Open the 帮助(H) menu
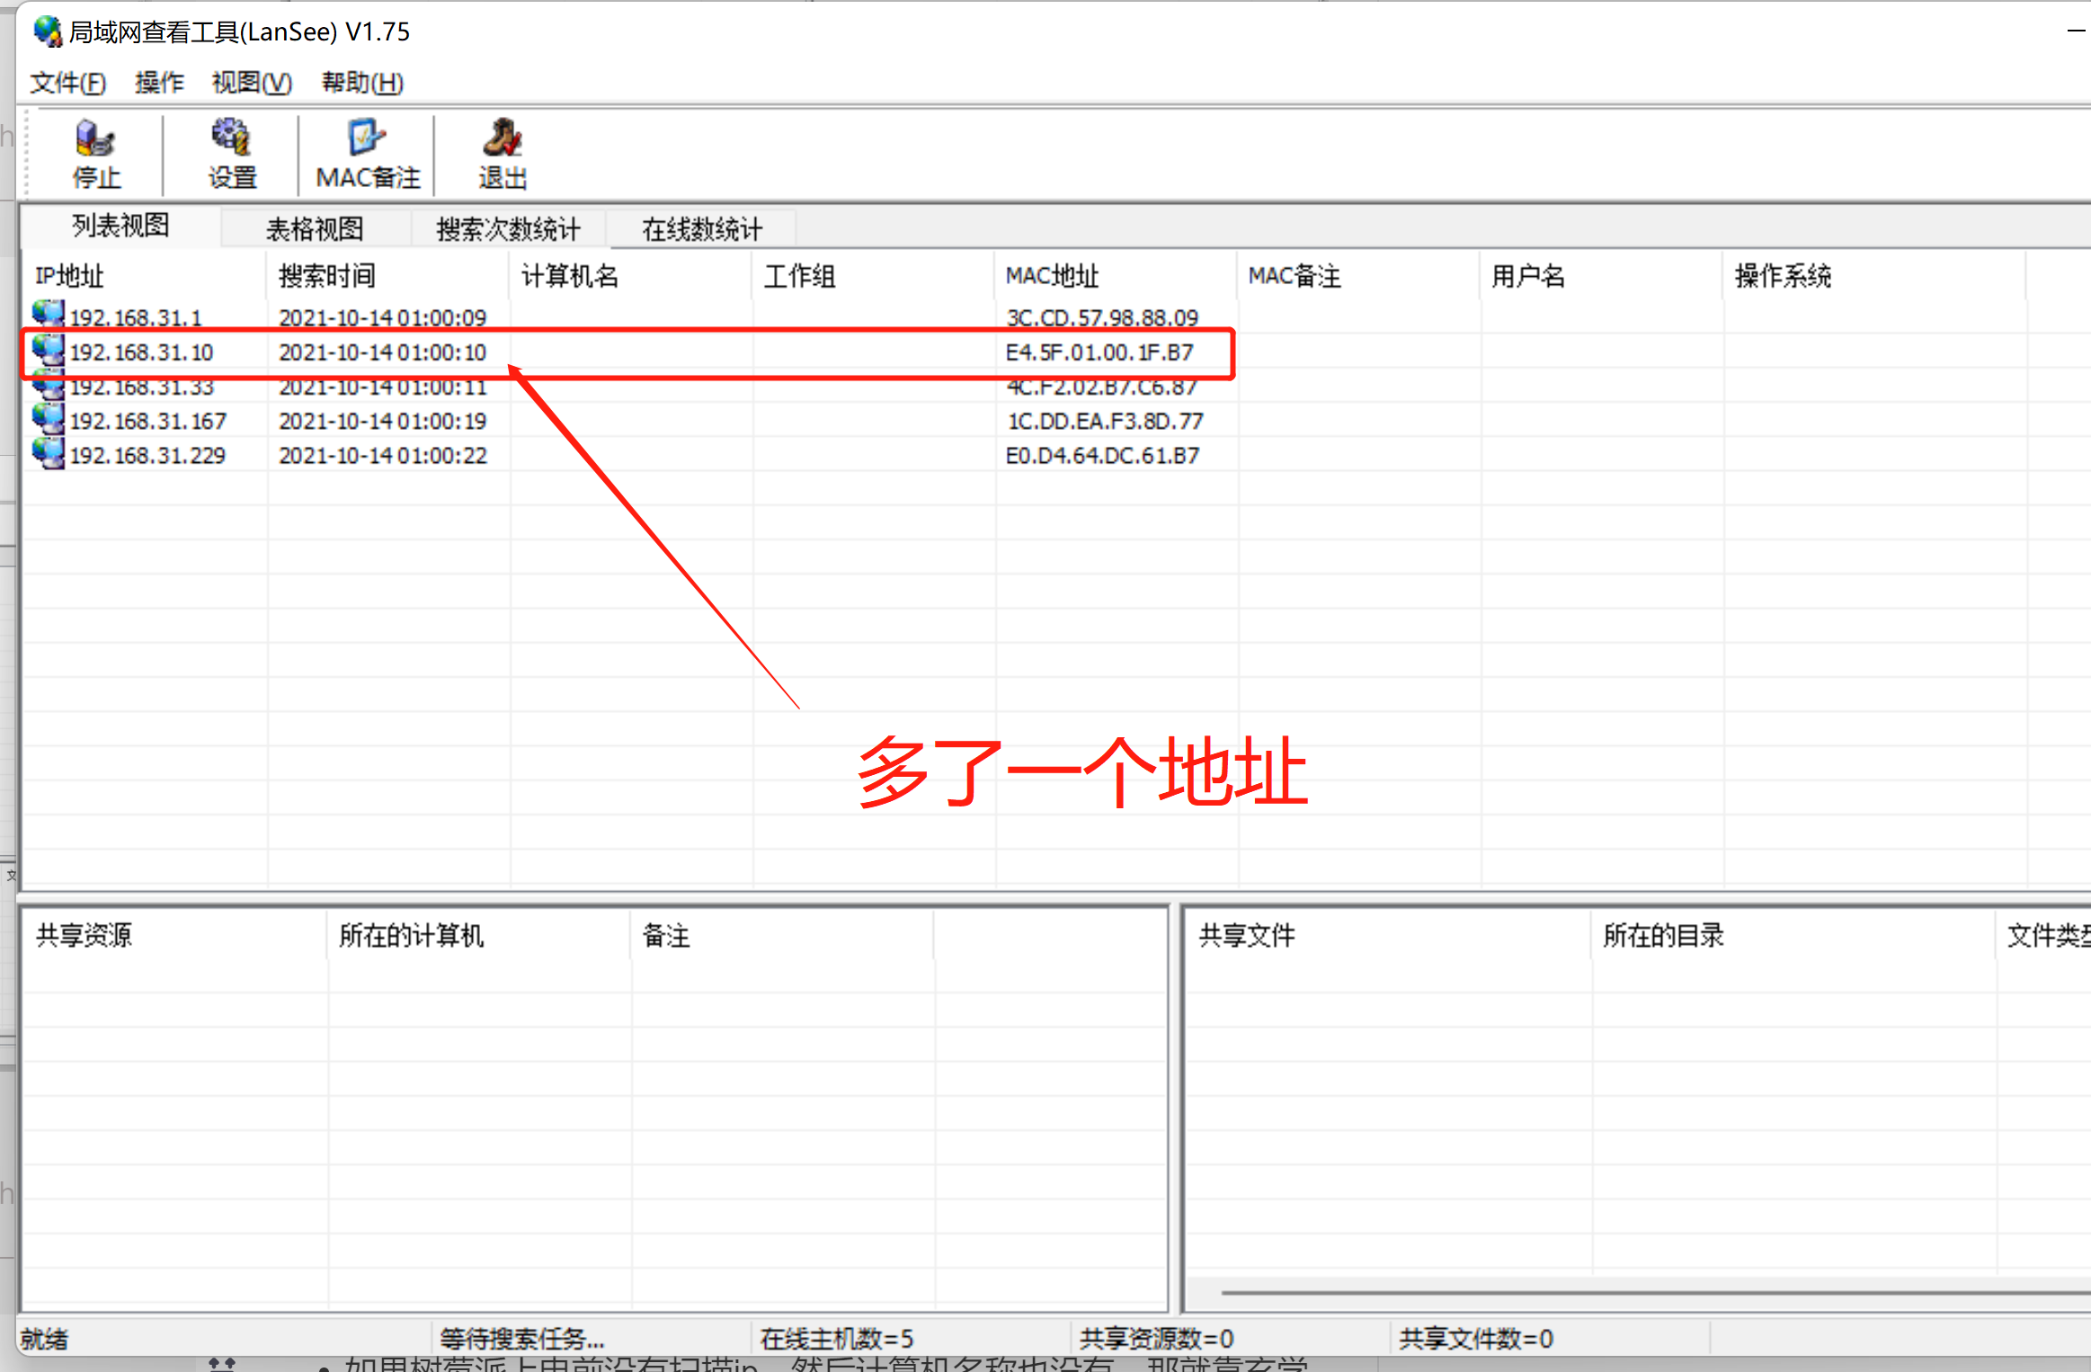The image size is (2091, 1372). [362, 83]
